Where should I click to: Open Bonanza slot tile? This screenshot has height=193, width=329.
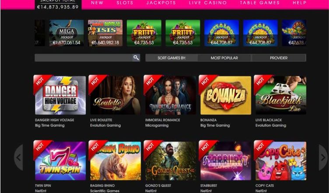[x=226, y=95]
